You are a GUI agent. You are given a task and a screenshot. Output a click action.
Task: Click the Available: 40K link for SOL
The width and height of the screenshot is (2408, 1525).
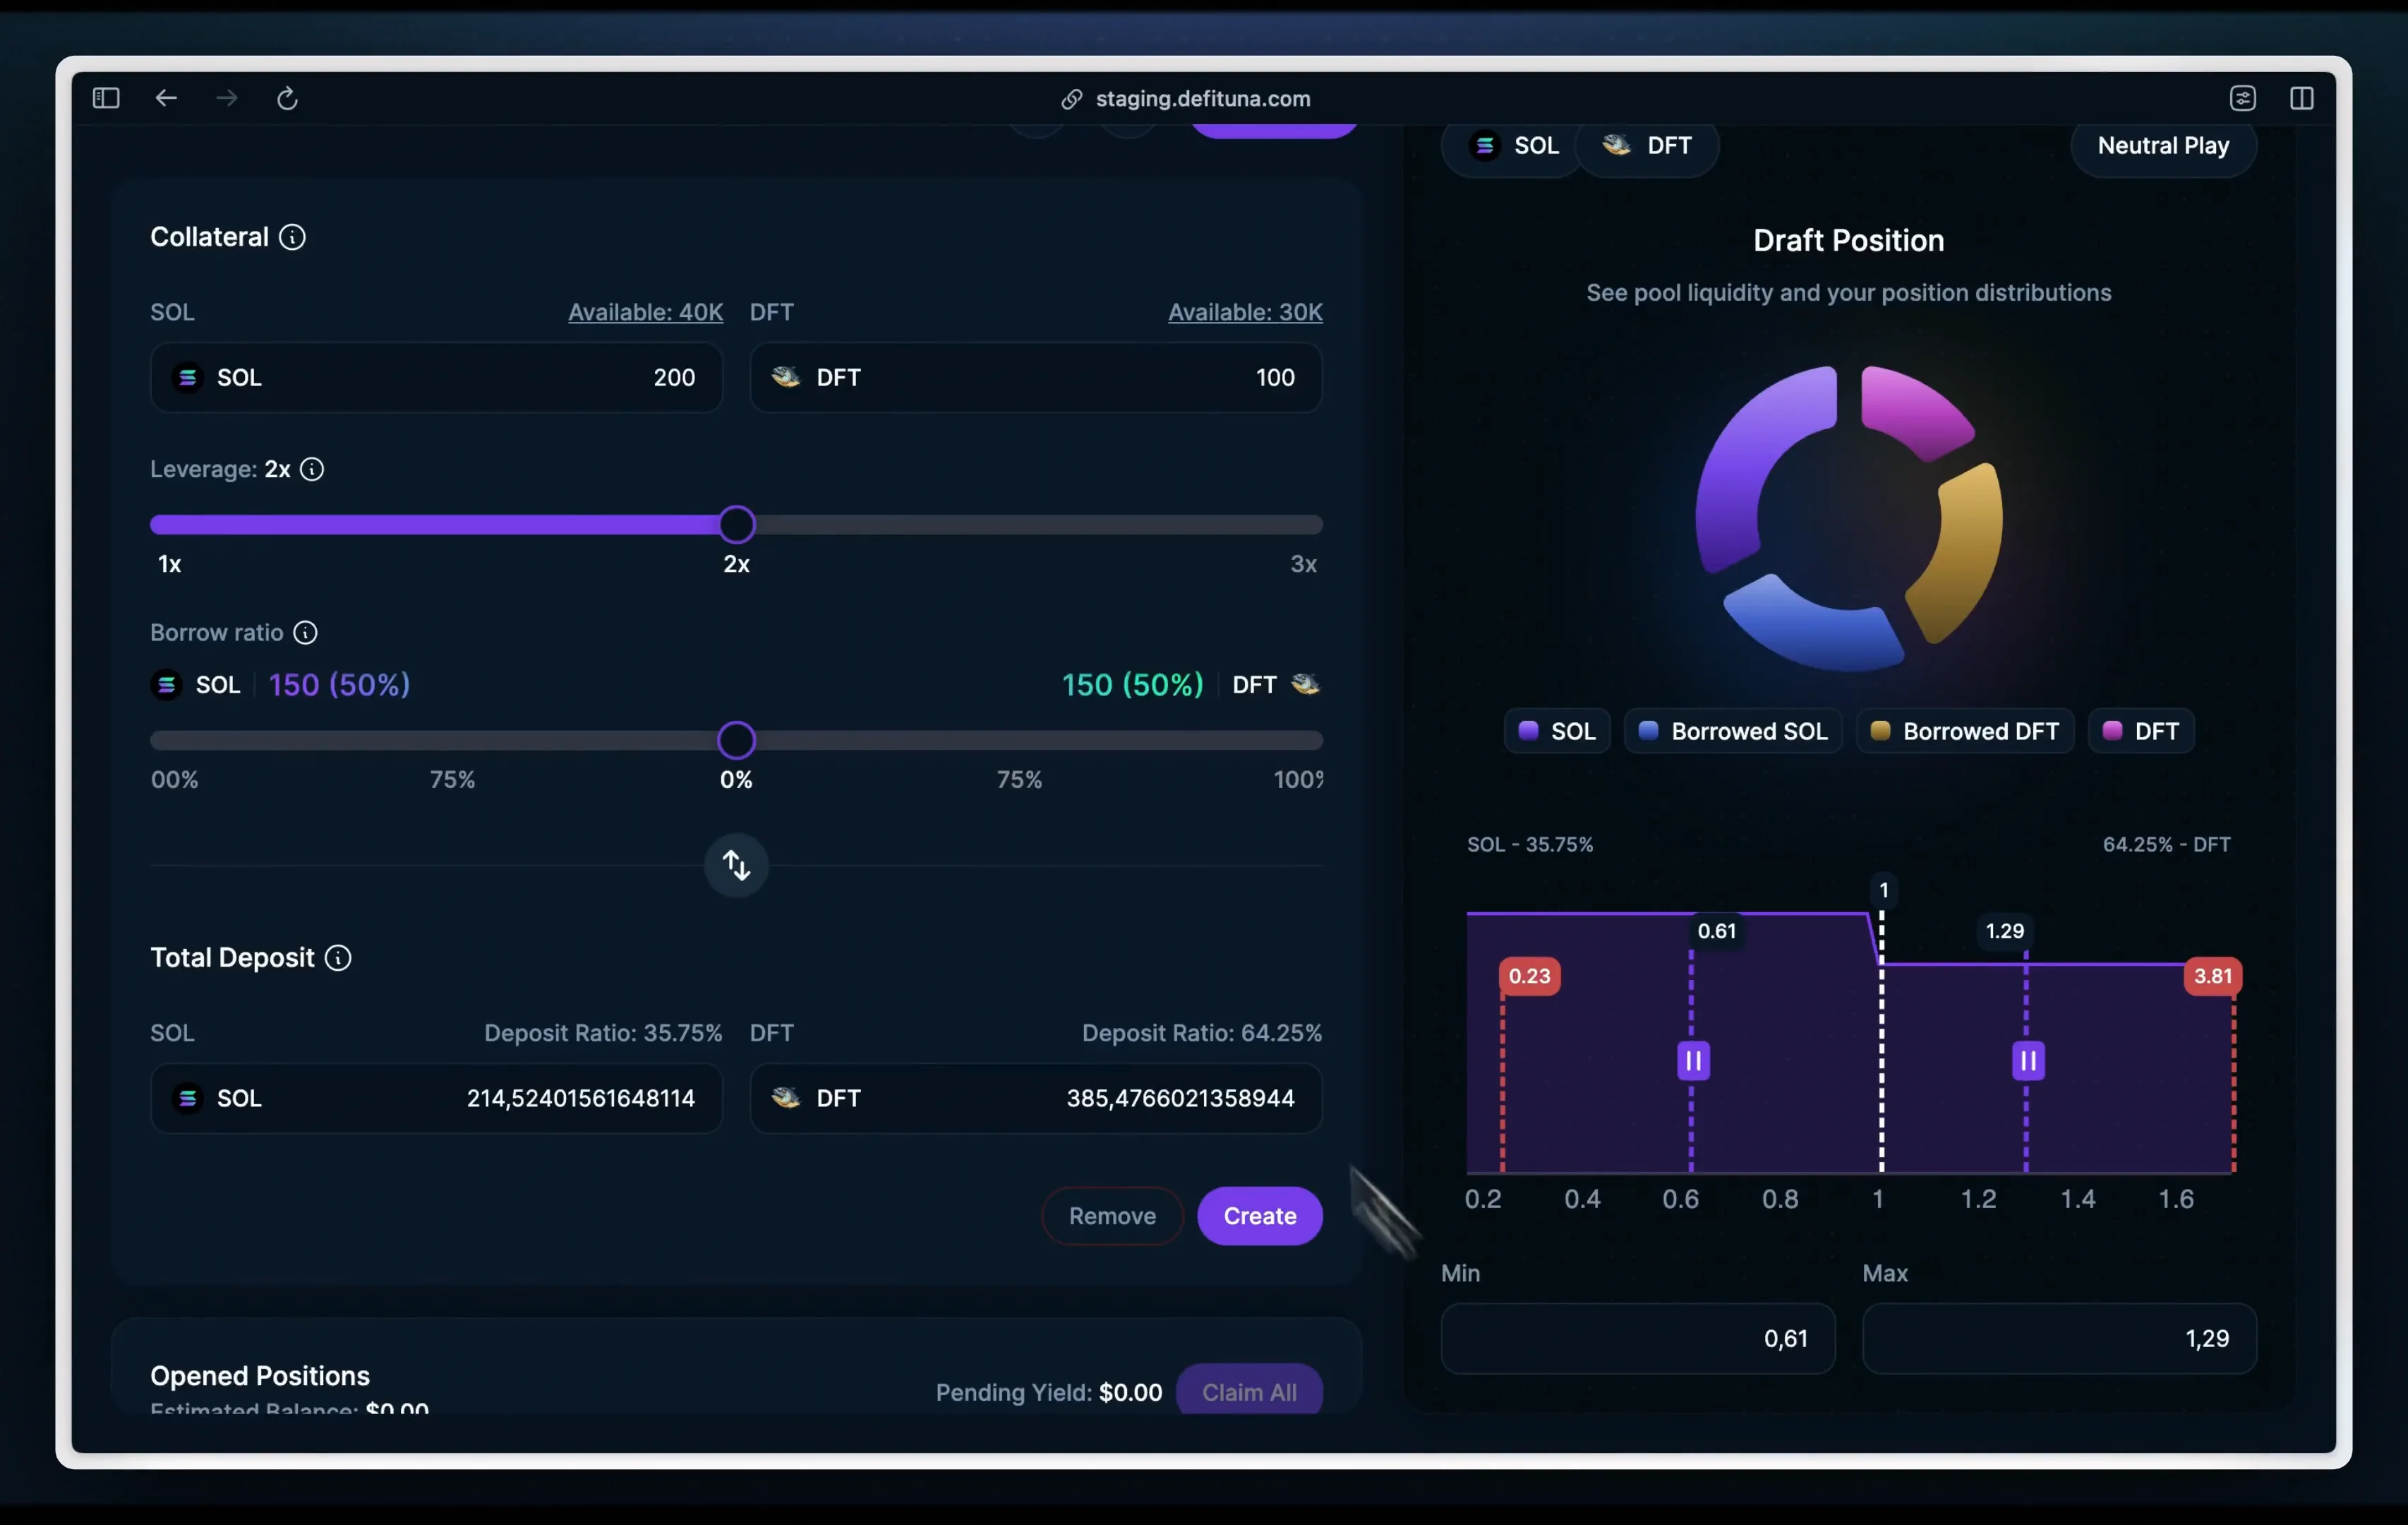coord(645,312)
